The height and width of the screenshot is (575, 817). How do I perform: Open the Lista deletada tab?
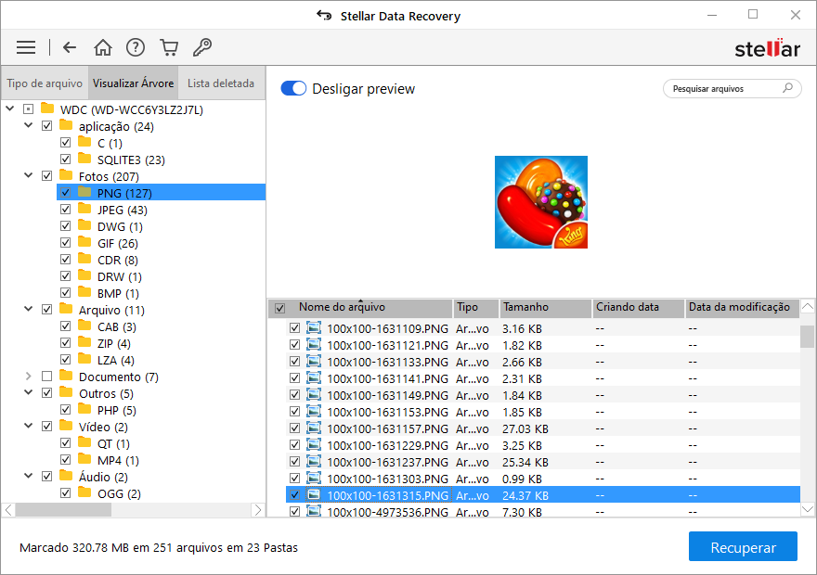click(x=221, y=83)
